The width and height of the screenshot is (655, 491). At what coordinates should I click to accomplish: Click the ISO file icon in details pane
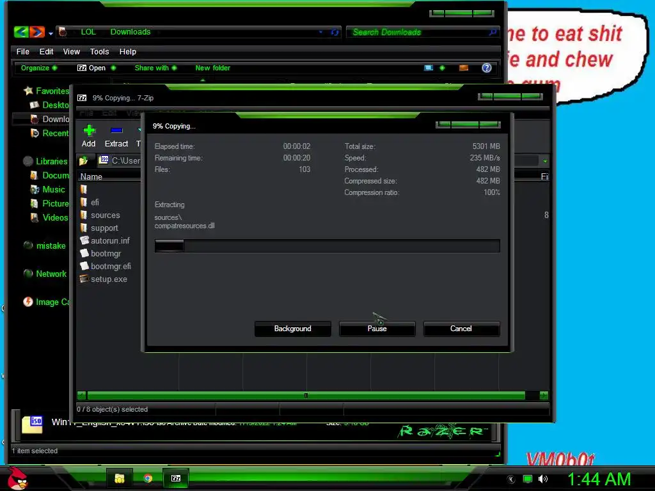(32, 425)
